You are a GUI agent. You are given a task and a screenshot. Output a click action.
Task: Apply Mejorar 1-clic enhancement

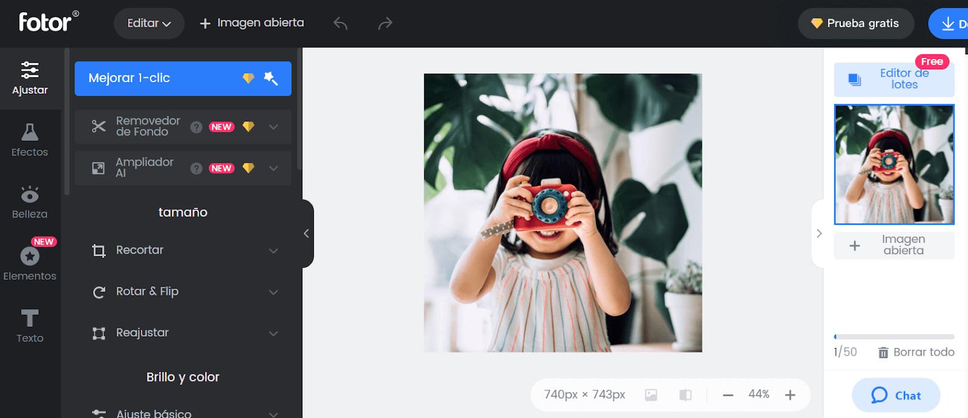pos(183,79)
